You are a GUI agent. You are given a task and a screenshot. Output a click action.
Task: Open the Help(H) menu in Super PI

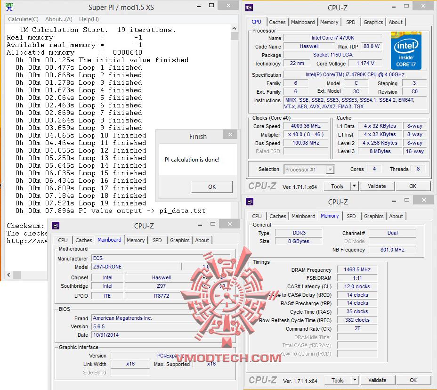click(89, 19)
